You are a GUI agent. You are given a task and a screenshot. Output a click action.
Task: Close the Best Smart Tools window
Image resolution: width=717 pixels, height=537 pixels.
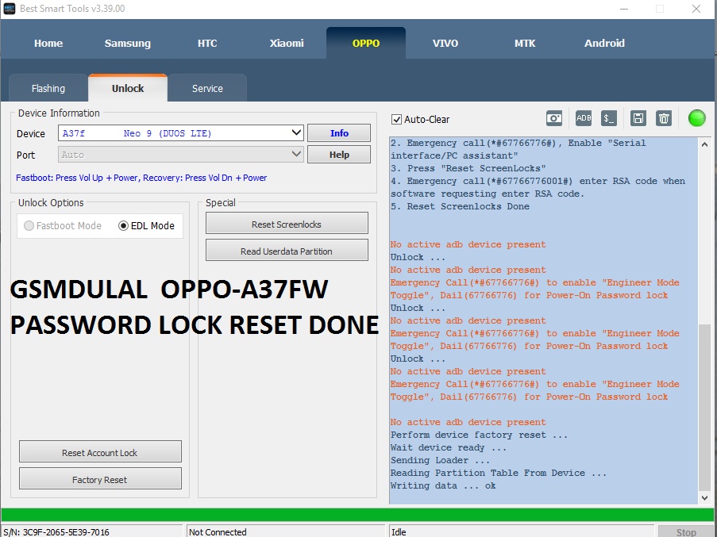pyautogui.click(x=696, y=9)
